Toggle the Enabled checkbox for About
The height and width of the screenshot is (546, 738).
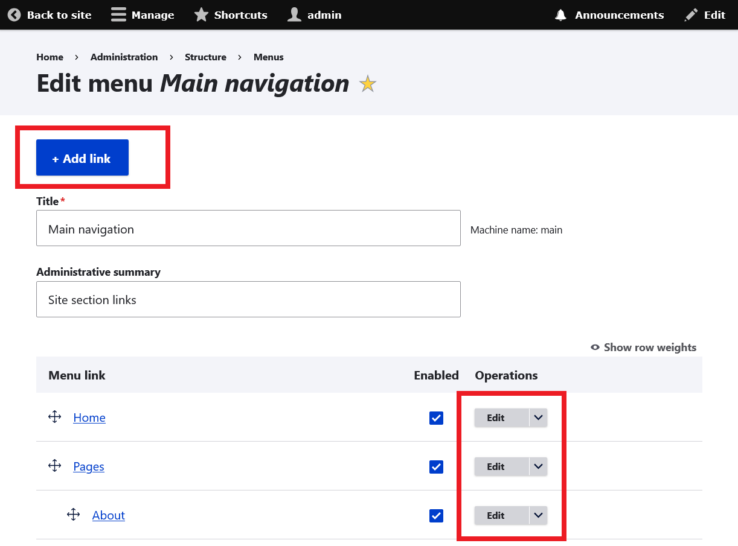436,515
